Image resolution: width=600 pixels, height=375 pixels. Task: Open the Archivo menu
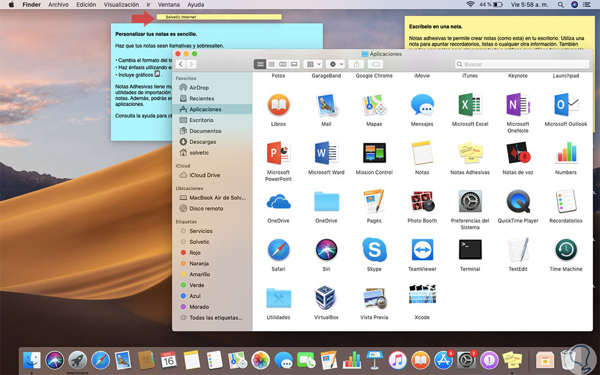(x=59, y=5)
